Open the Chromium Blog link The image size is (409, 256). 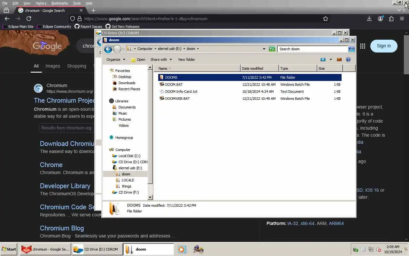(62, 228)
